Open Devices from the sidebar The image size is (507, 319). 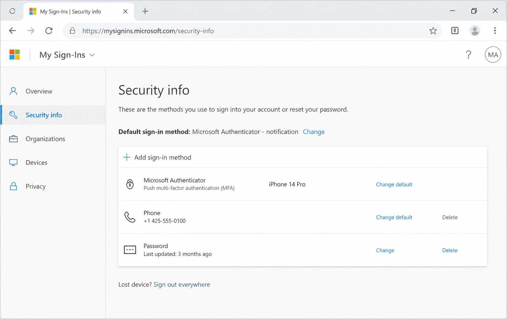(x=53, y=162)
